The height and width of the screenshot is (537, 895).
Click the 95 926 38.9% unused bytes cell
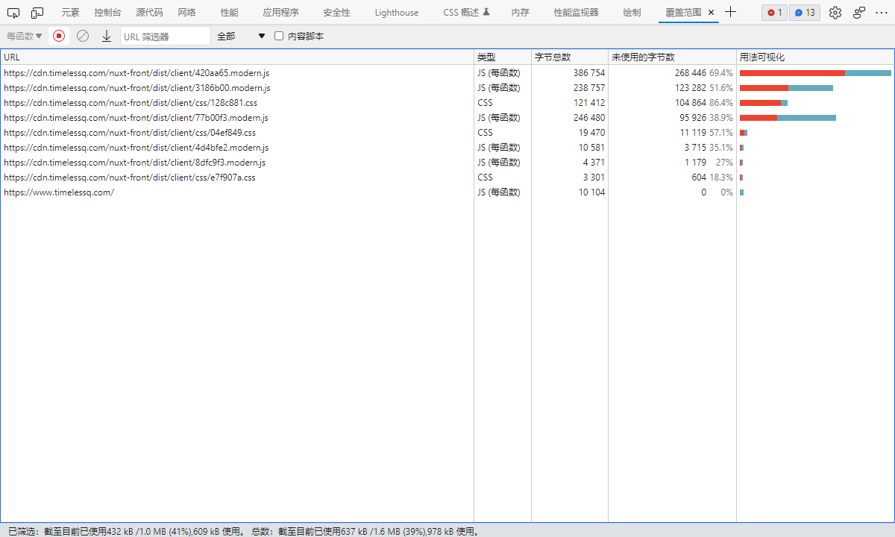[672, 118]
